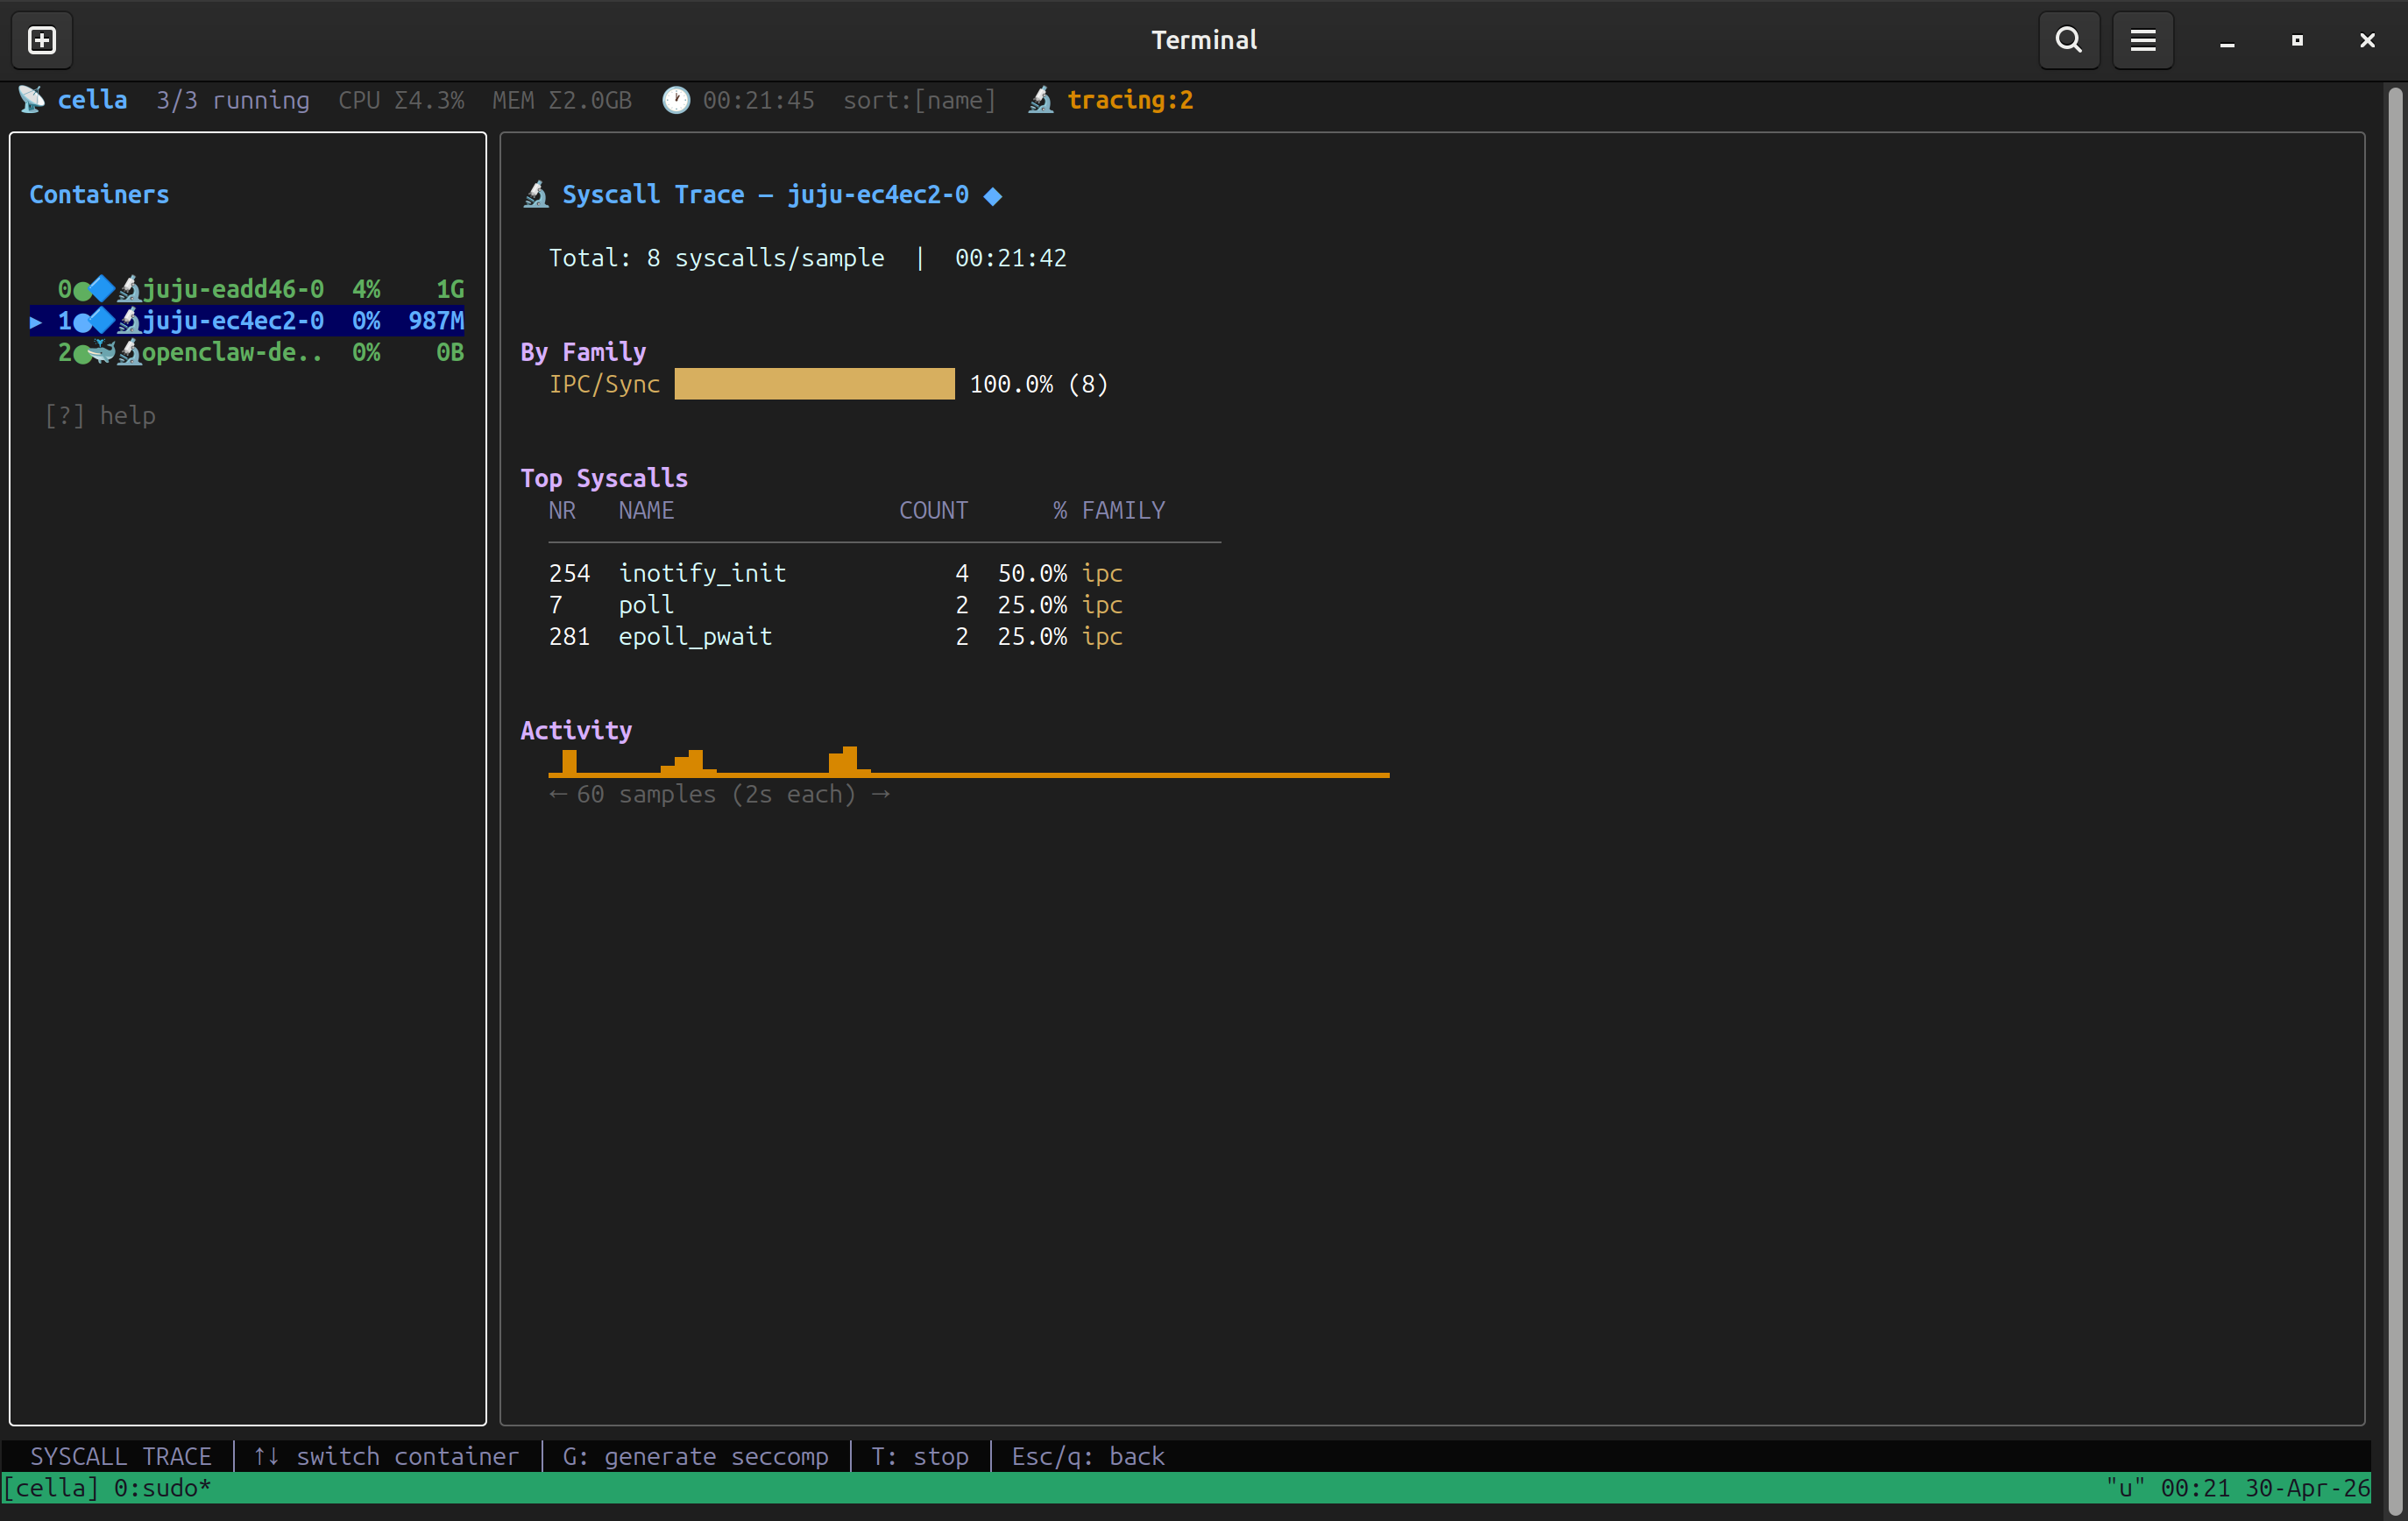Click the orange Activity sparkline graph
2408x1521 pixels.
(x=968, y=761)
